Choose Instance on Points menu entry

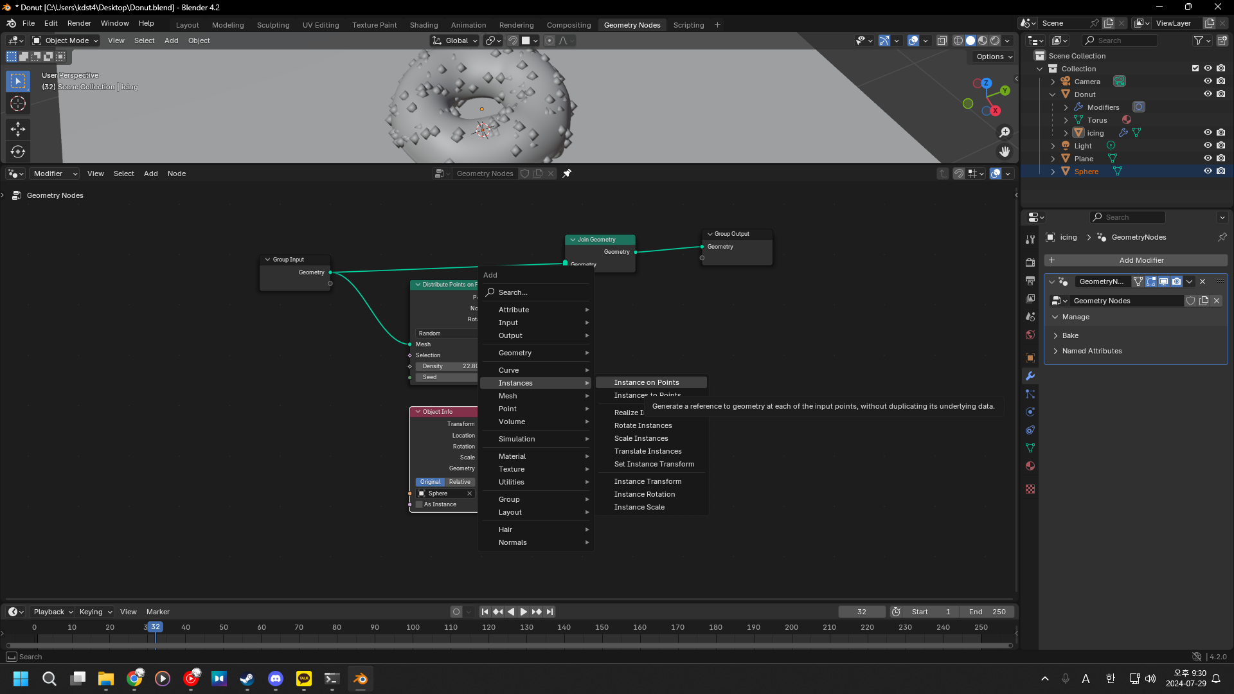point(651,382)
